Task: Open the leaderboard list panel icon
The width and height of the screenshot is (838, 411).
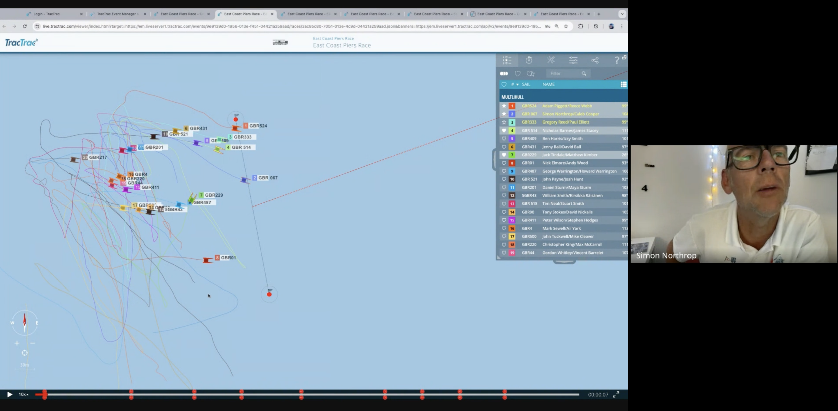Action: (507, 60)
